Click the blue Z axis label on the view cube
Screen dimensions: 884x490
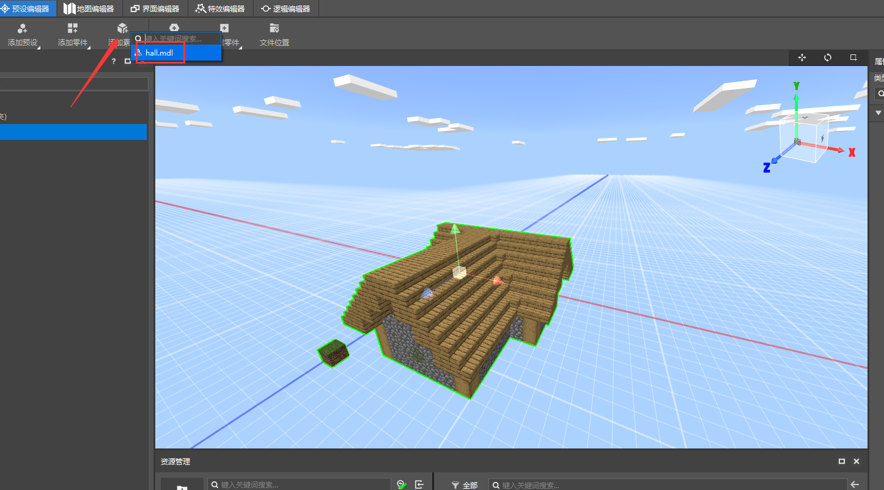pyautogui.click(x=767, y=167)
